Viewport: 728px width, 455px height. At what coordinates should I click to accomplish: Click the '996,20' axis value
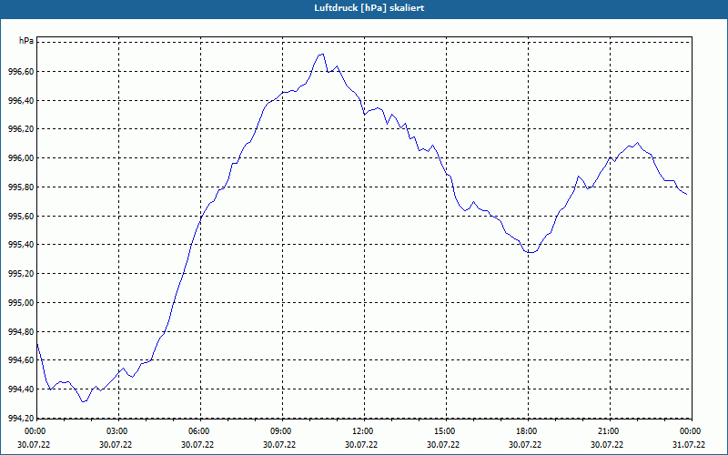tap(21, 129)
